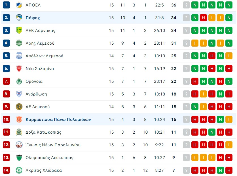Open Καρμιώτισσα Πάνω Πολεμιδιών team link

pyautogui.click(x=58, y=119)
